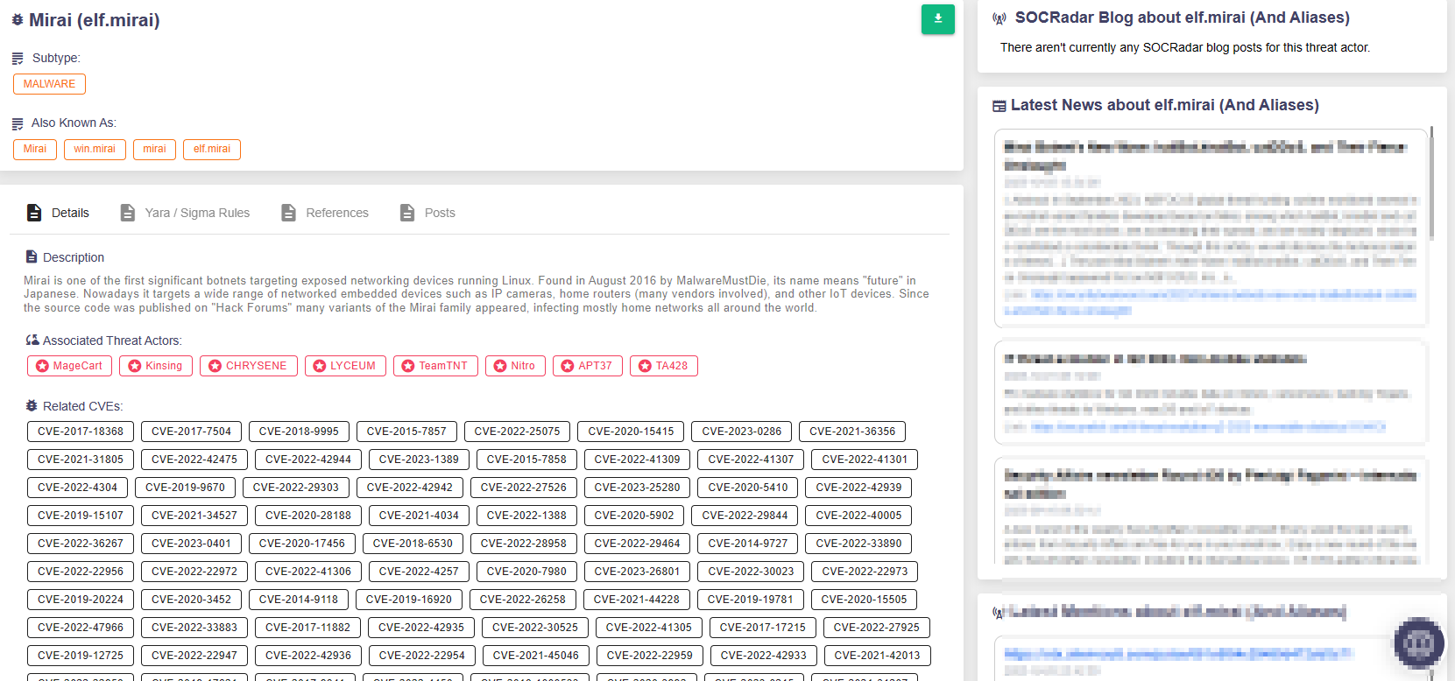The width and height of the screenshot is (1455, 681).
Task: Click the broadcast icon beside SOCRadar Blog
Action: [999, 18]
